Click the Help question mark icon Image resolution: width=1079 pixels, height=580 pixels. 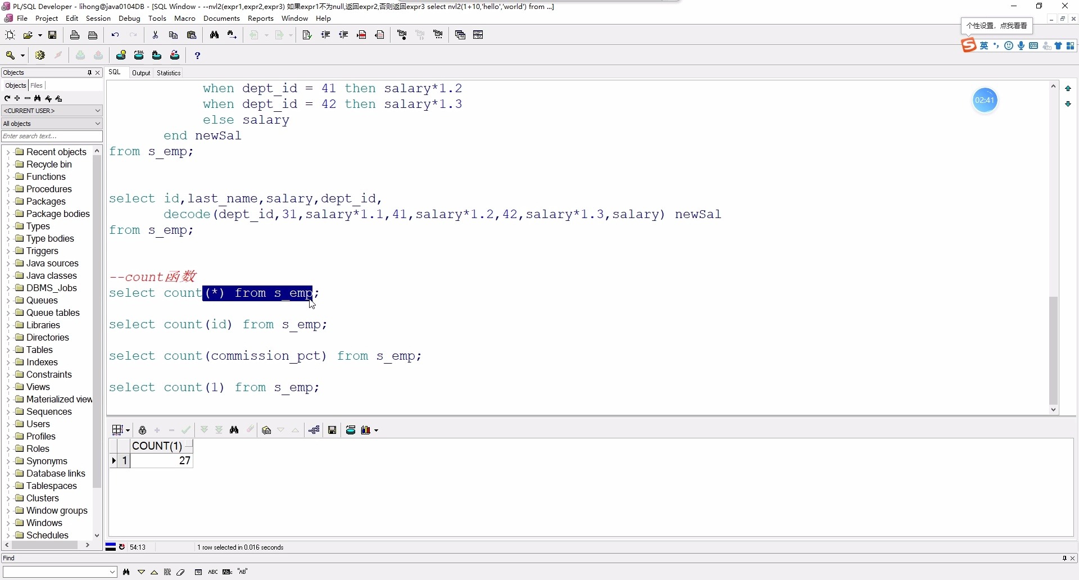point(198,55)
